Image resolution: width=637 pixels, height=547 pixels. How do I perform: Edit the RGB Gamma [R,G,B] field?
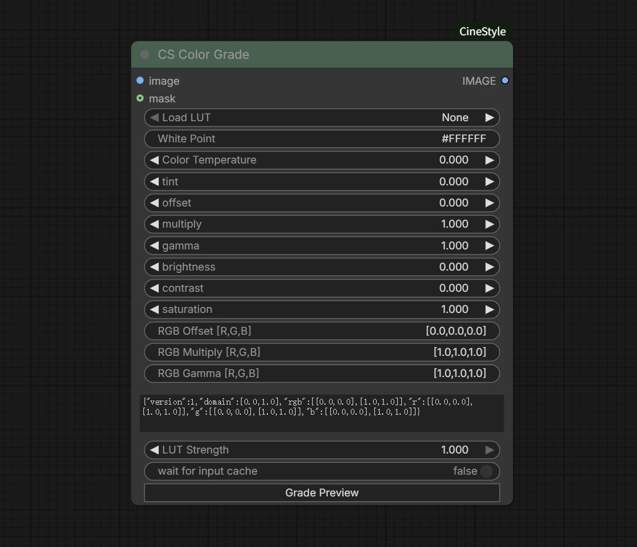[322, 373]
